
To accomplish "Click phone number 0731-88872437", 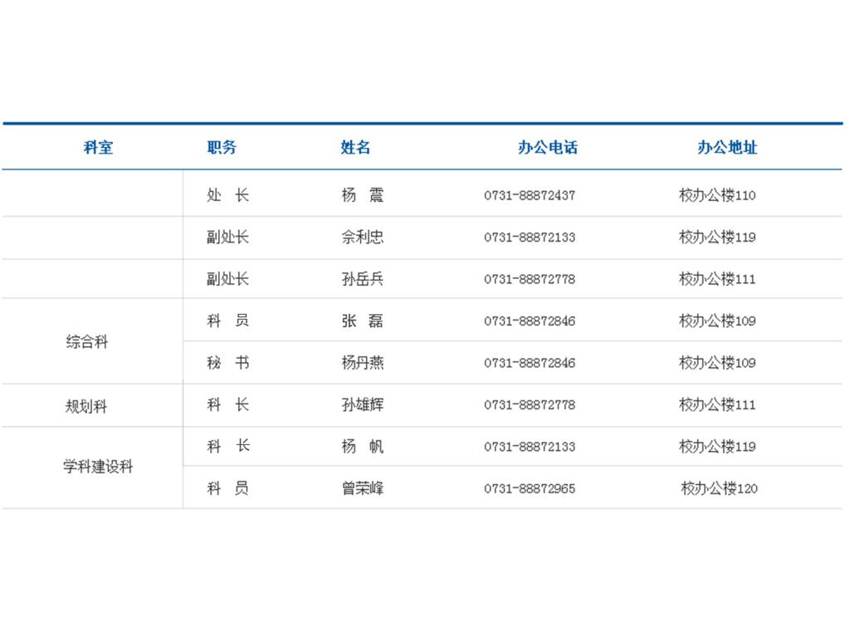I will (x=530, y=196).
